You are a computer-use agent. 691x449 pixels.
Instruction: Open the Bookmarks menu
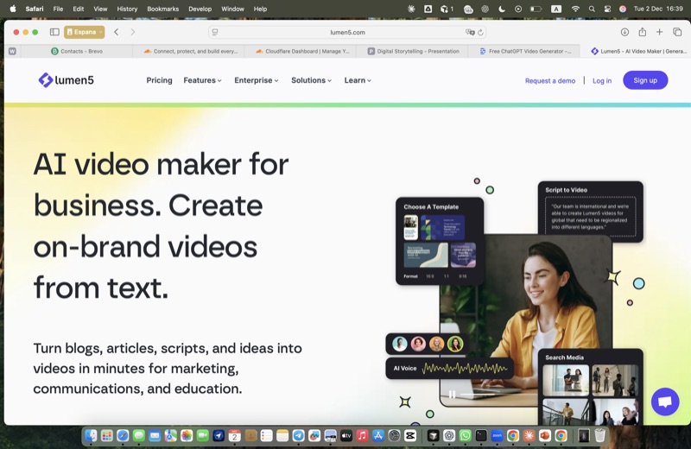click(162, 9)
